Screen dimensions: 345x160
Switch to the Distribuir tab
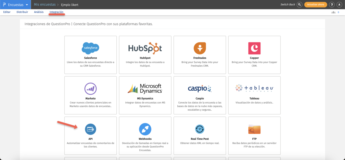click(22, 12)
